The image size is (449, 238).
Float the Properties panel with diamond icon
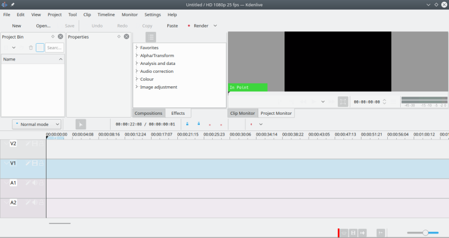[x=119, y=36]
